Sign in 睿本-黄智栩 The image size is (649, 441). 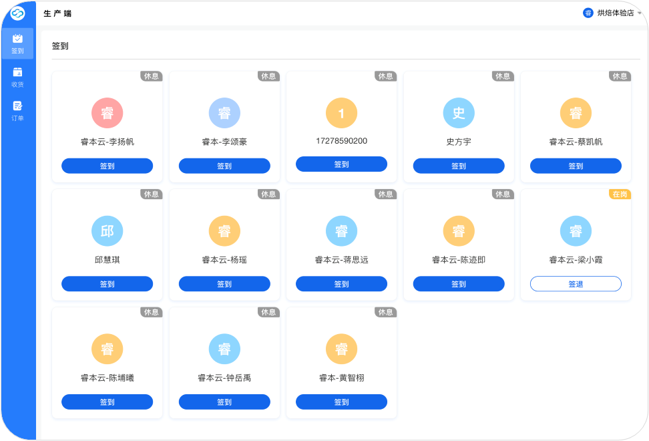(x=341, y=402)
